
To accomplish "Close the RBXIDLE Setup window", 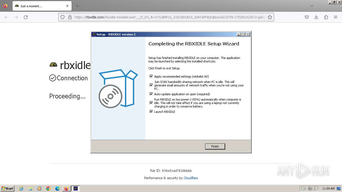I will tap(248, 34).
